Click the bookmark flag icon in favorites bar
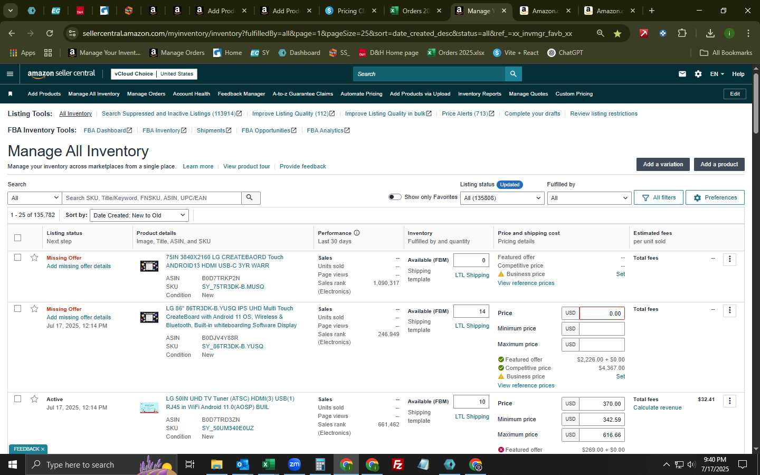760x475 pixels. tap(10, 94)
